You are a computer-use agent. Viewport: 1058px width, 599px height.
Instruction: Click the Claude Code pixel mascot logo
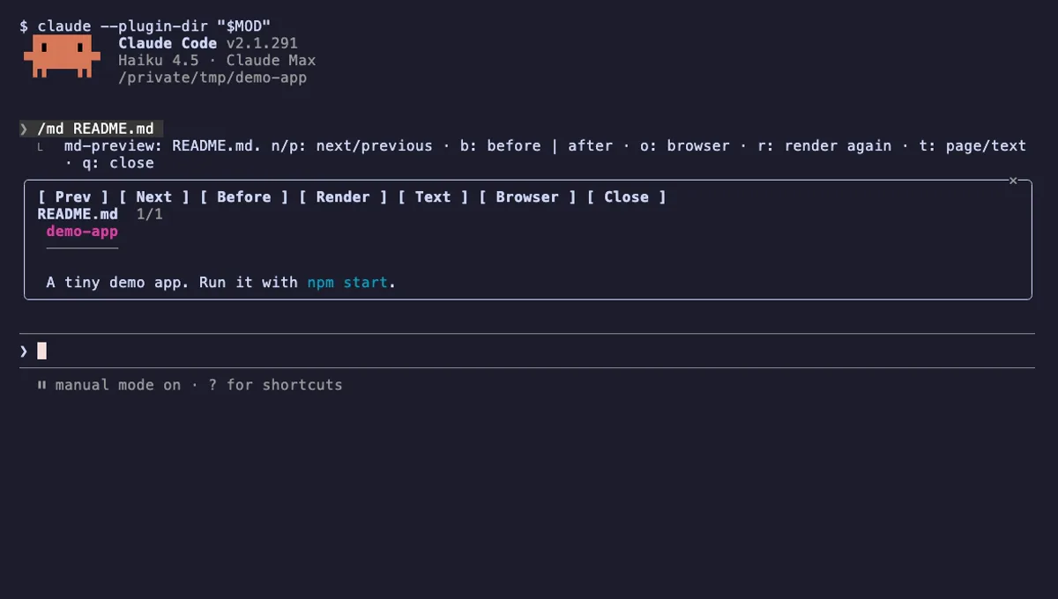click(60, 57)
